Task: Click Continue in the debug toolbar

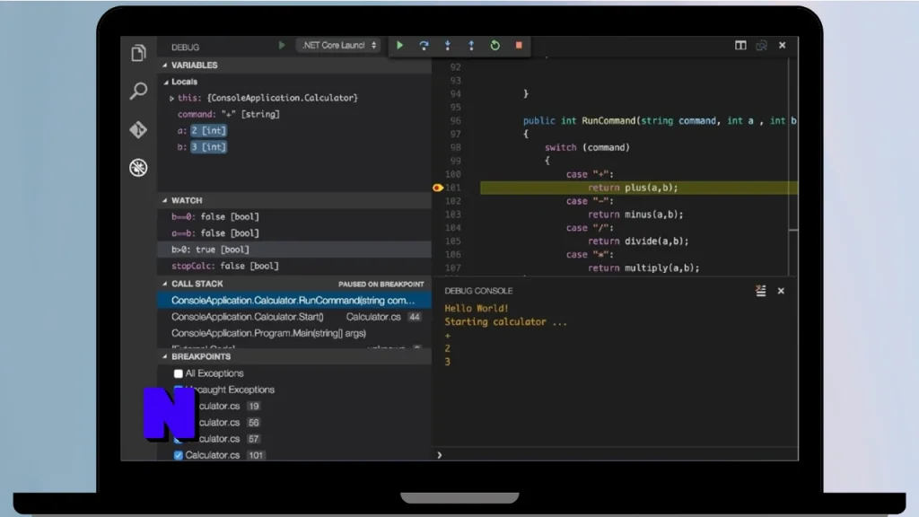Action: click(399, 45)
